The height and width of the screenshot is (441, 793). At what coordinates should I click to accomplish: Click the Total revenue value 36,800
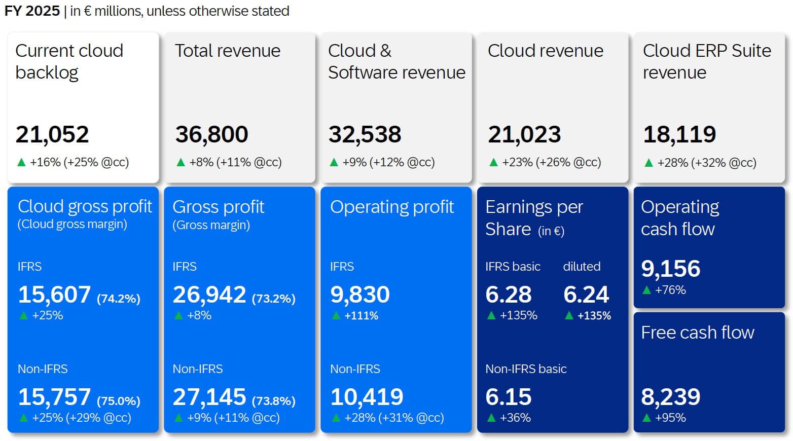point(211,134)
